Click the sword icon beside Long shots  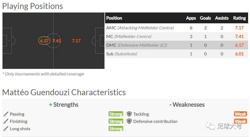pyautogui.click(x=6, y=129)
